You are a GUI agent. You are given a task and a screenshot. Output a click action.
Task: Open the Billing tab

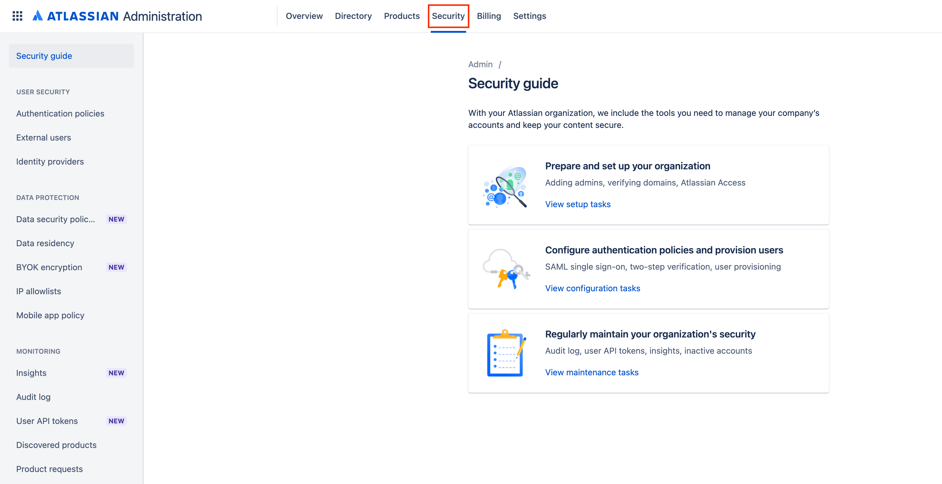pos(488,16)
